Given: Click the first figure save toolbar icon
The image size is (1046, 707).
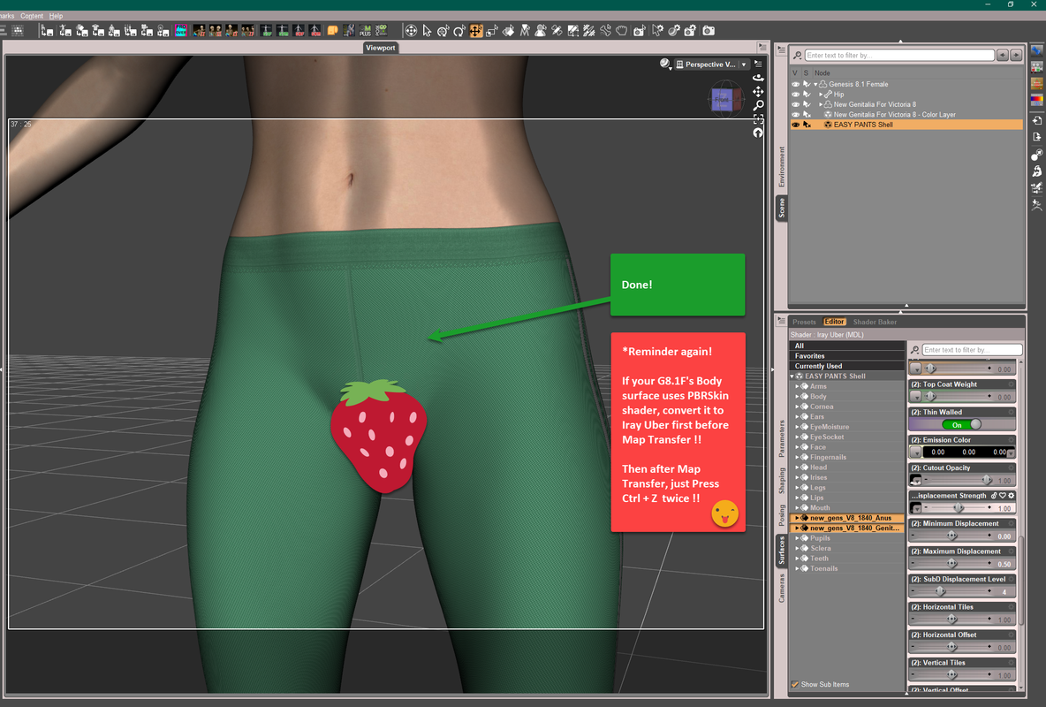Looking at the screenshot, I should click(x=47, y=31).
